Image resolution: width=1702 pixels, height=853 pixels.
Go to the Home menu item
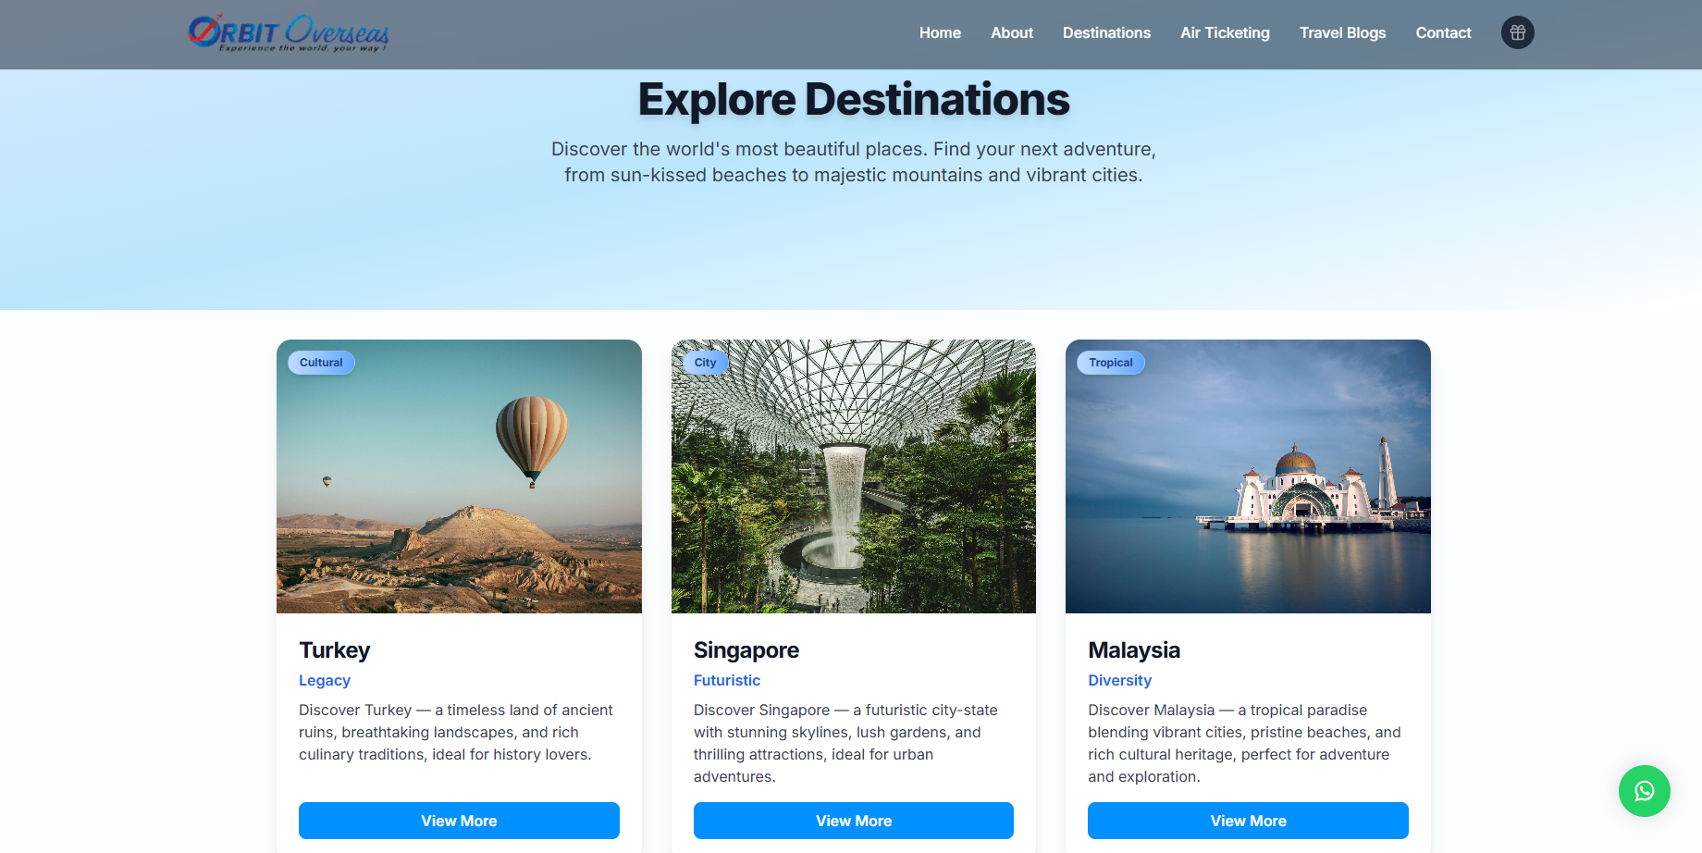[x=940, y=32]
